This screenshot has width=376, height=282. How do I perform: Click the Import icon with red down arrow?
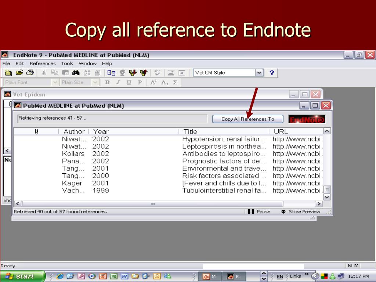tap(133, 72)
